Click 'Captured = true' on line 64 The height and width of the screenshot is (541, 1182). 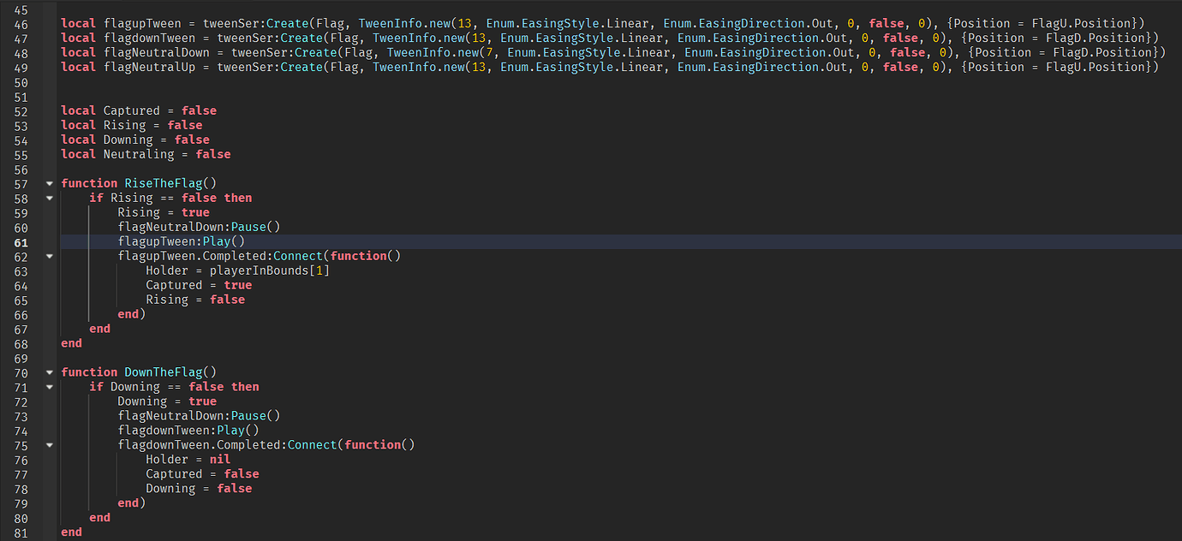[x=199, y=285]
